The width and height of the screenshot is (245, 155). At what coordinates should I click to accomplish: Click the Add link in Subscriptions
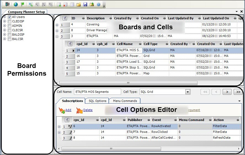click(68, 110)
